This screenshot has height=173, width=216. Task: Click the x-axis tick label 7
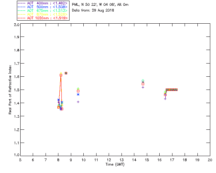(46, 160)
